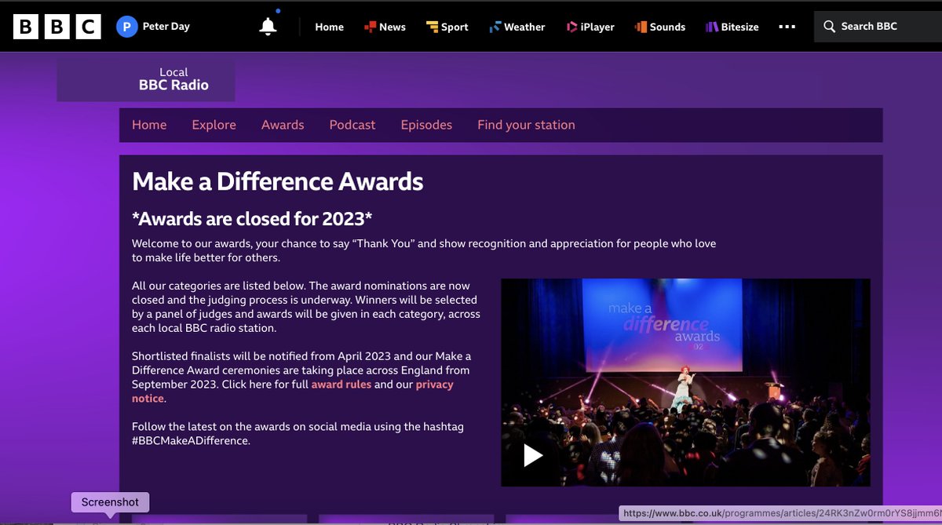
Task: Click the Search BBC field
Action: (878, 27)
